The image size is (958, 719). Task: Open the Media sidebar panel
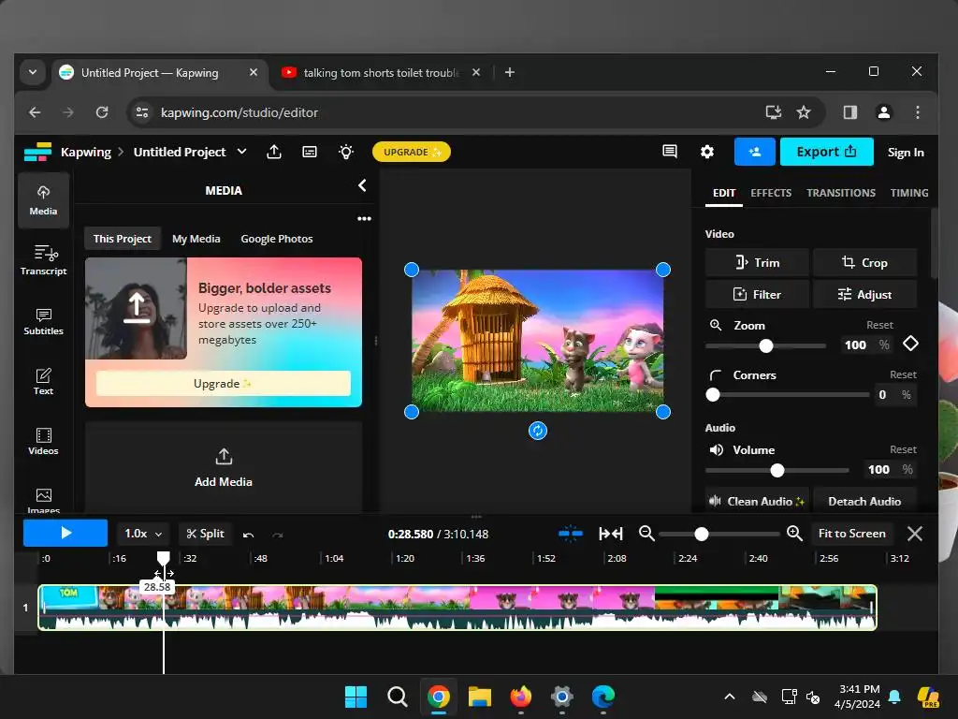tap(43, 200)
